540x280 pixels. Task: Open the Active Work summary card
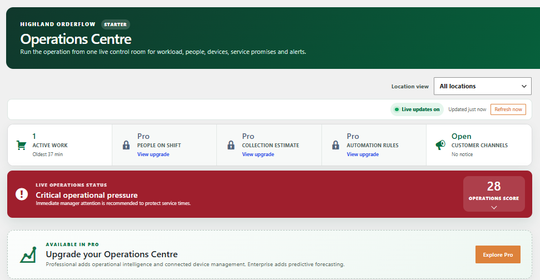coord(60,145)
